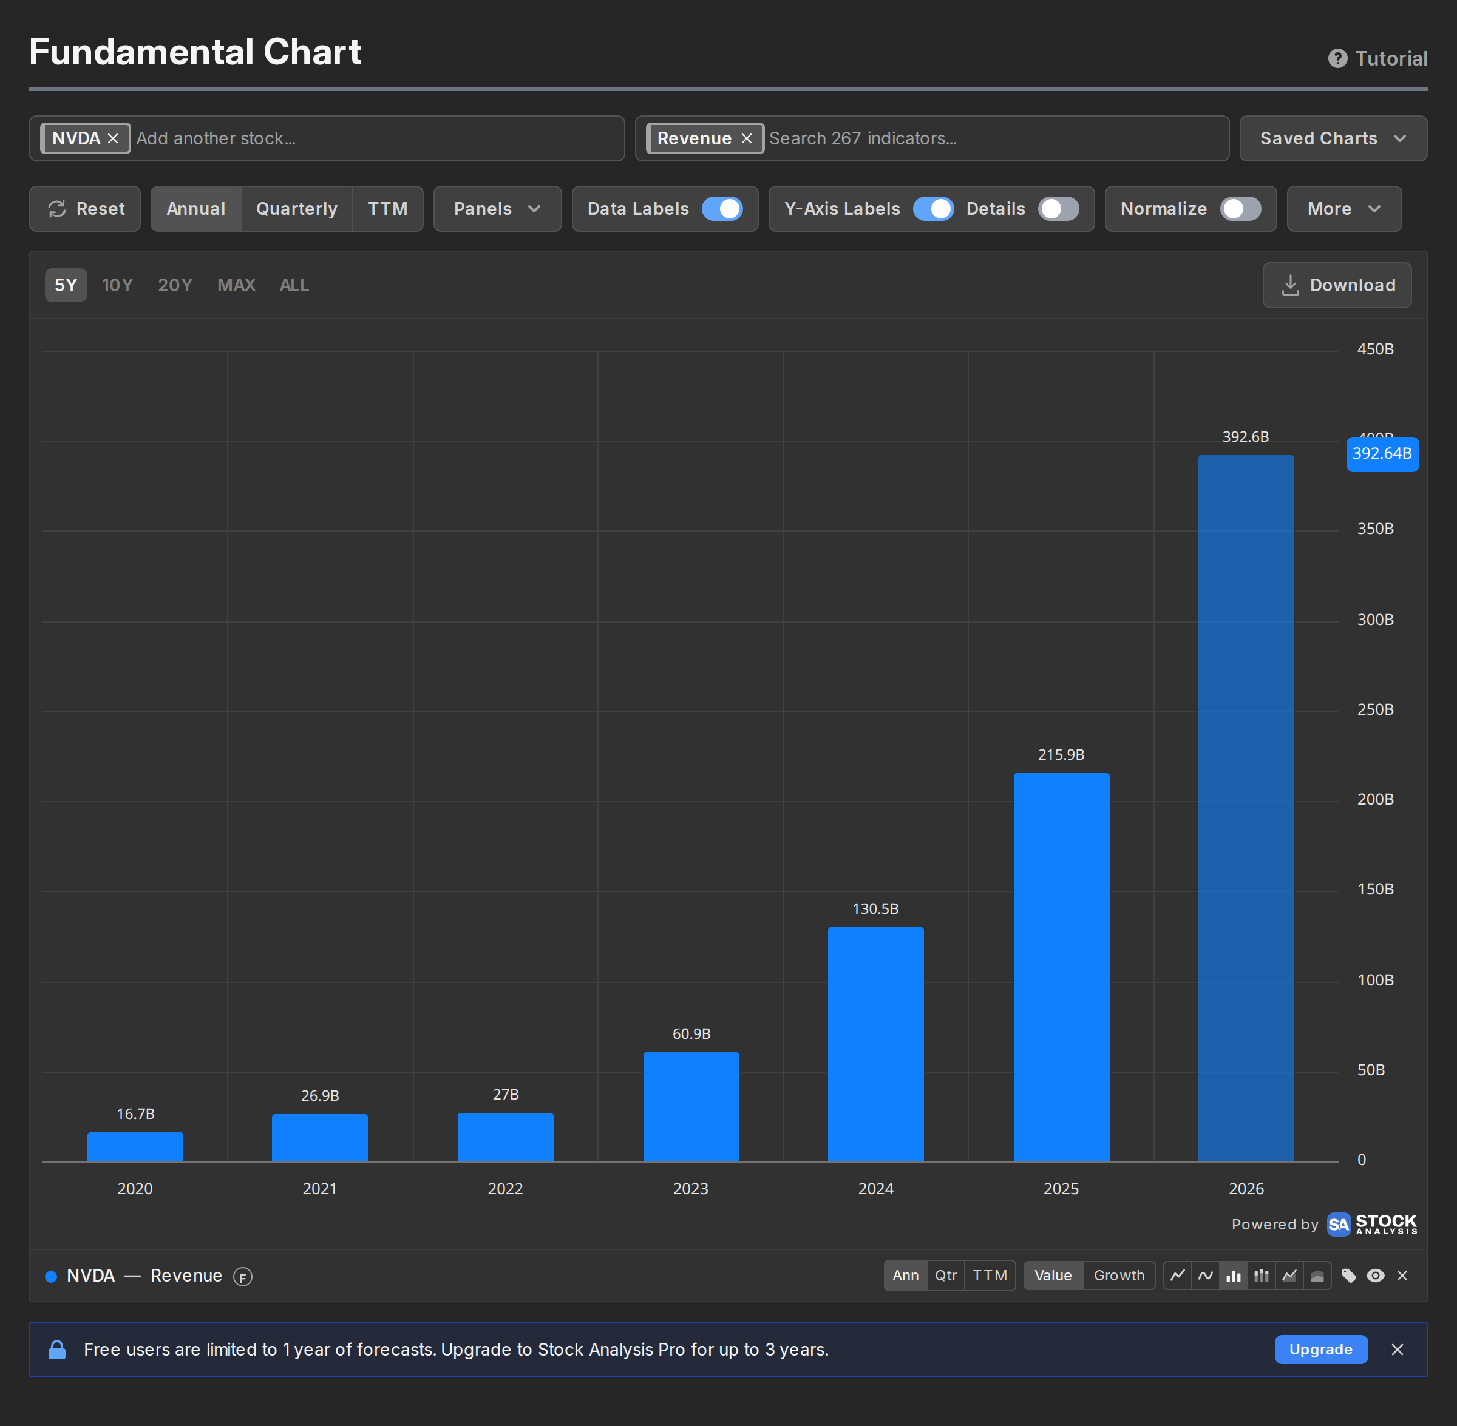Screen dimensions: 1457x1426
Task: Select TTM in series period selector
Action: [990, 1276]
